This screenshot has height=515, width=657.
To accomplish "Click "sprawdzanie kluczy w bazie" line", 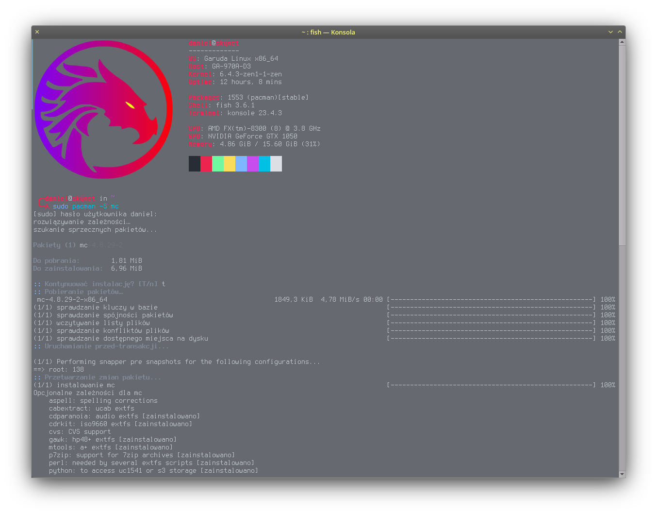I will (x=96, y=308).
